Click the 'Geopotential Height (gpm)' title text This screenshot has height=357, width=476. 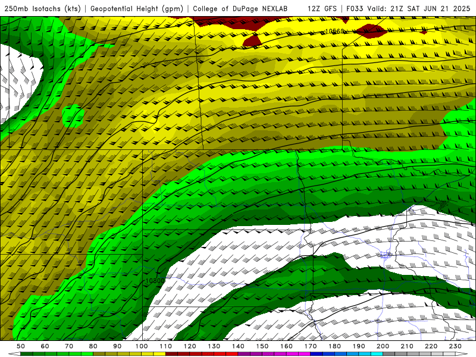tap(137, 8)
